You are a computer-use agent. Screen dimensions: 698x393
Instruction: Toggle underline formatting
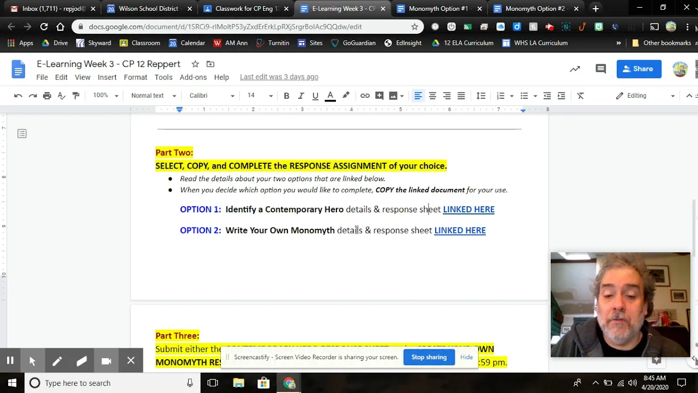[315, 96]
